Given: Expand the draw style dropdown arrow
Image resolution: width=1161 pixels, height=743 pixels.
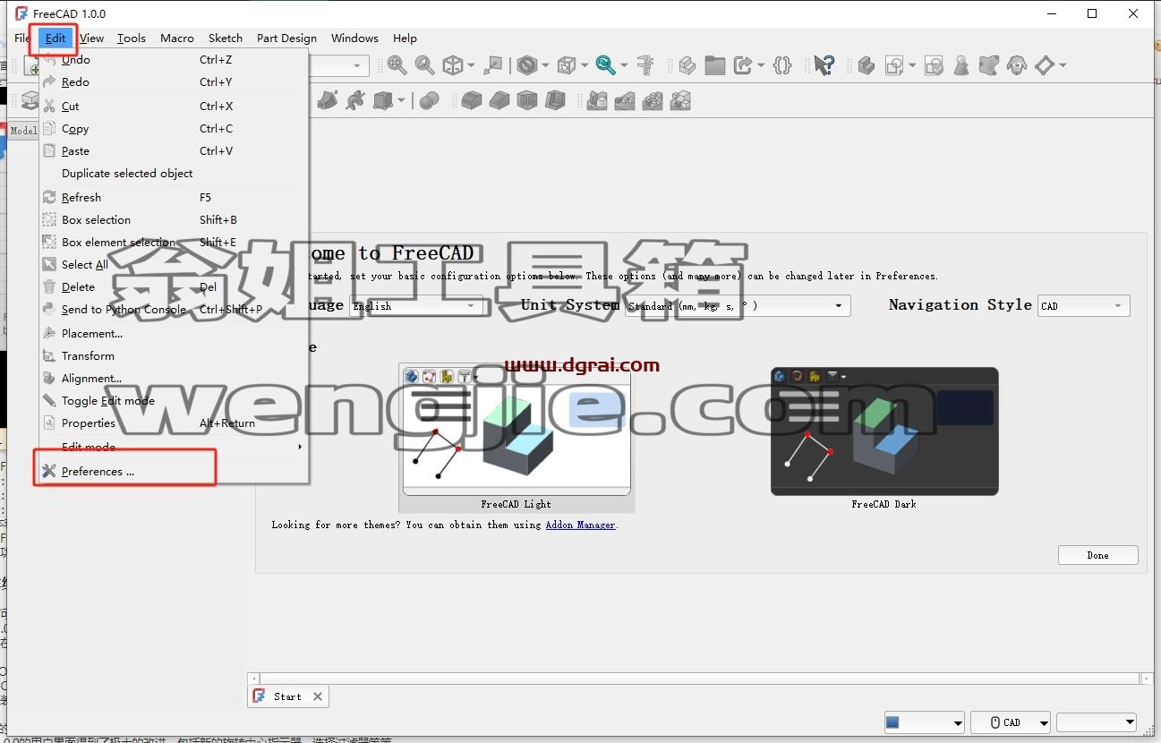Looking at the screenshot, I should pyautogui.click(x=544, y=65).
